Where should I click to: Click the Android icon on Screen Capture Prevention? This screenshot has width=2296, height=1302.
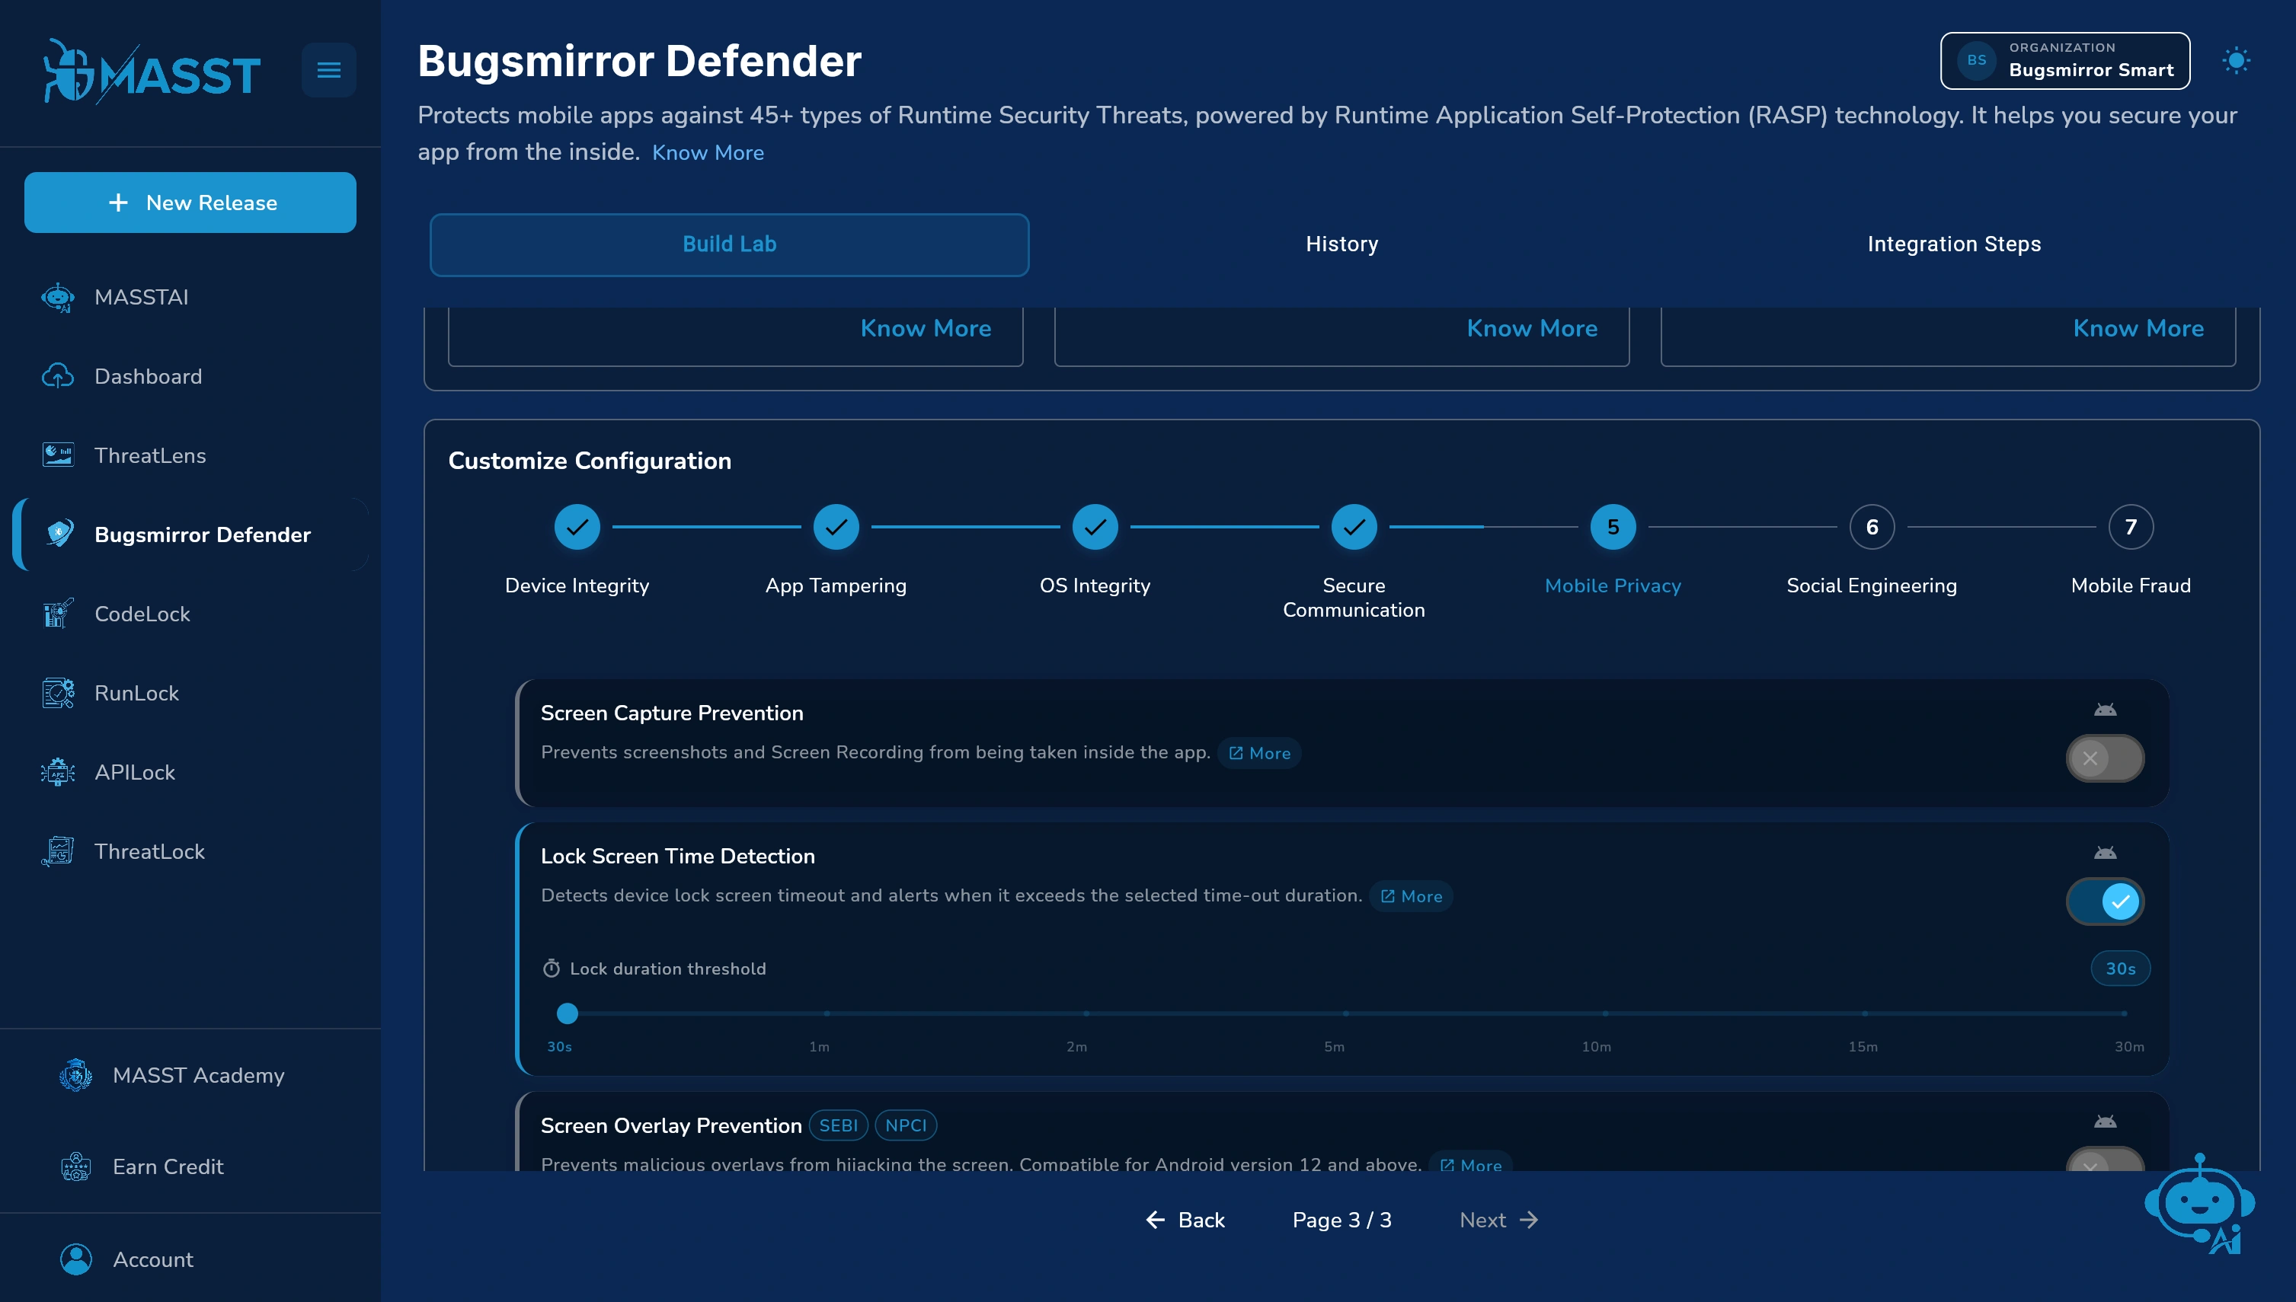(2105, 710)
